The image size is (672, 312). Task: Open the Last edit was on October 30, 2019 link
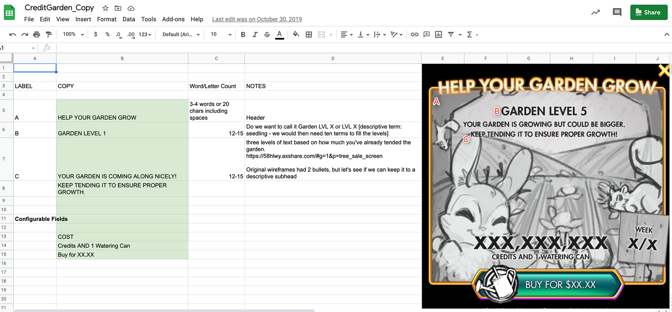[257, 19]
